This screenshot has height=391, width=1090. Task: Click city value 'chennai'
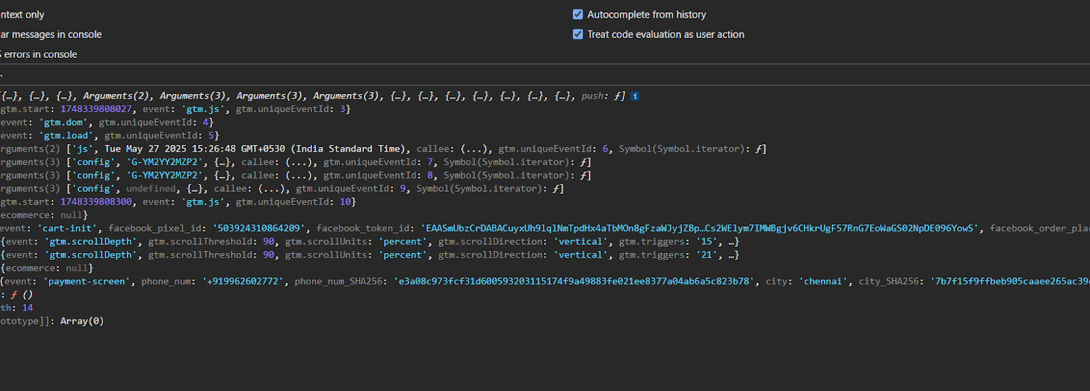pyautogui.click(x=824, y=282)
